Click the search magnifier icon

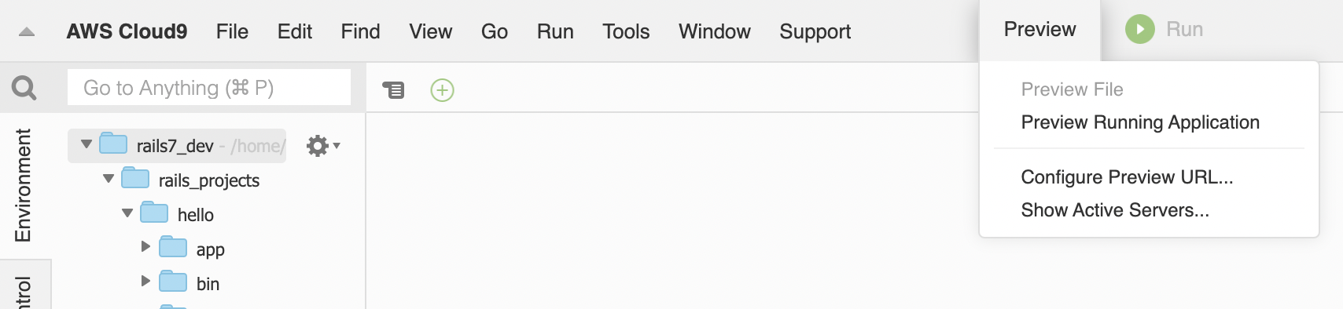click(24, 88)
